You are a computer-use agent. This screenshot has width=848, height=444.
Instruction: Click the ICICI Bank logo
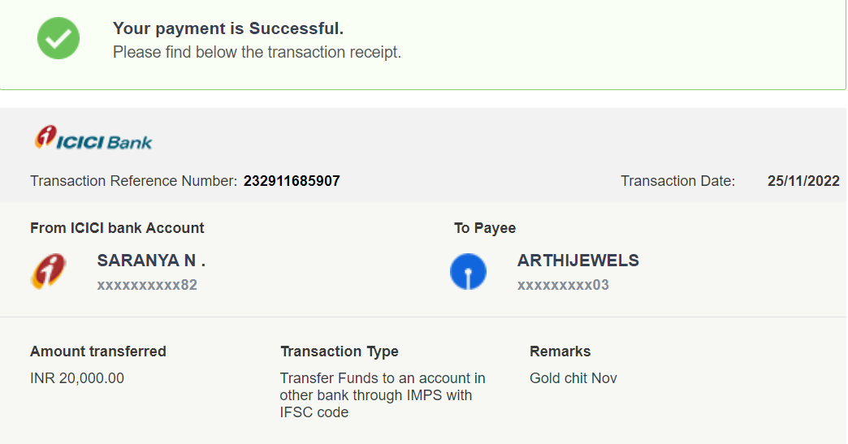click(x=93, y=137)
